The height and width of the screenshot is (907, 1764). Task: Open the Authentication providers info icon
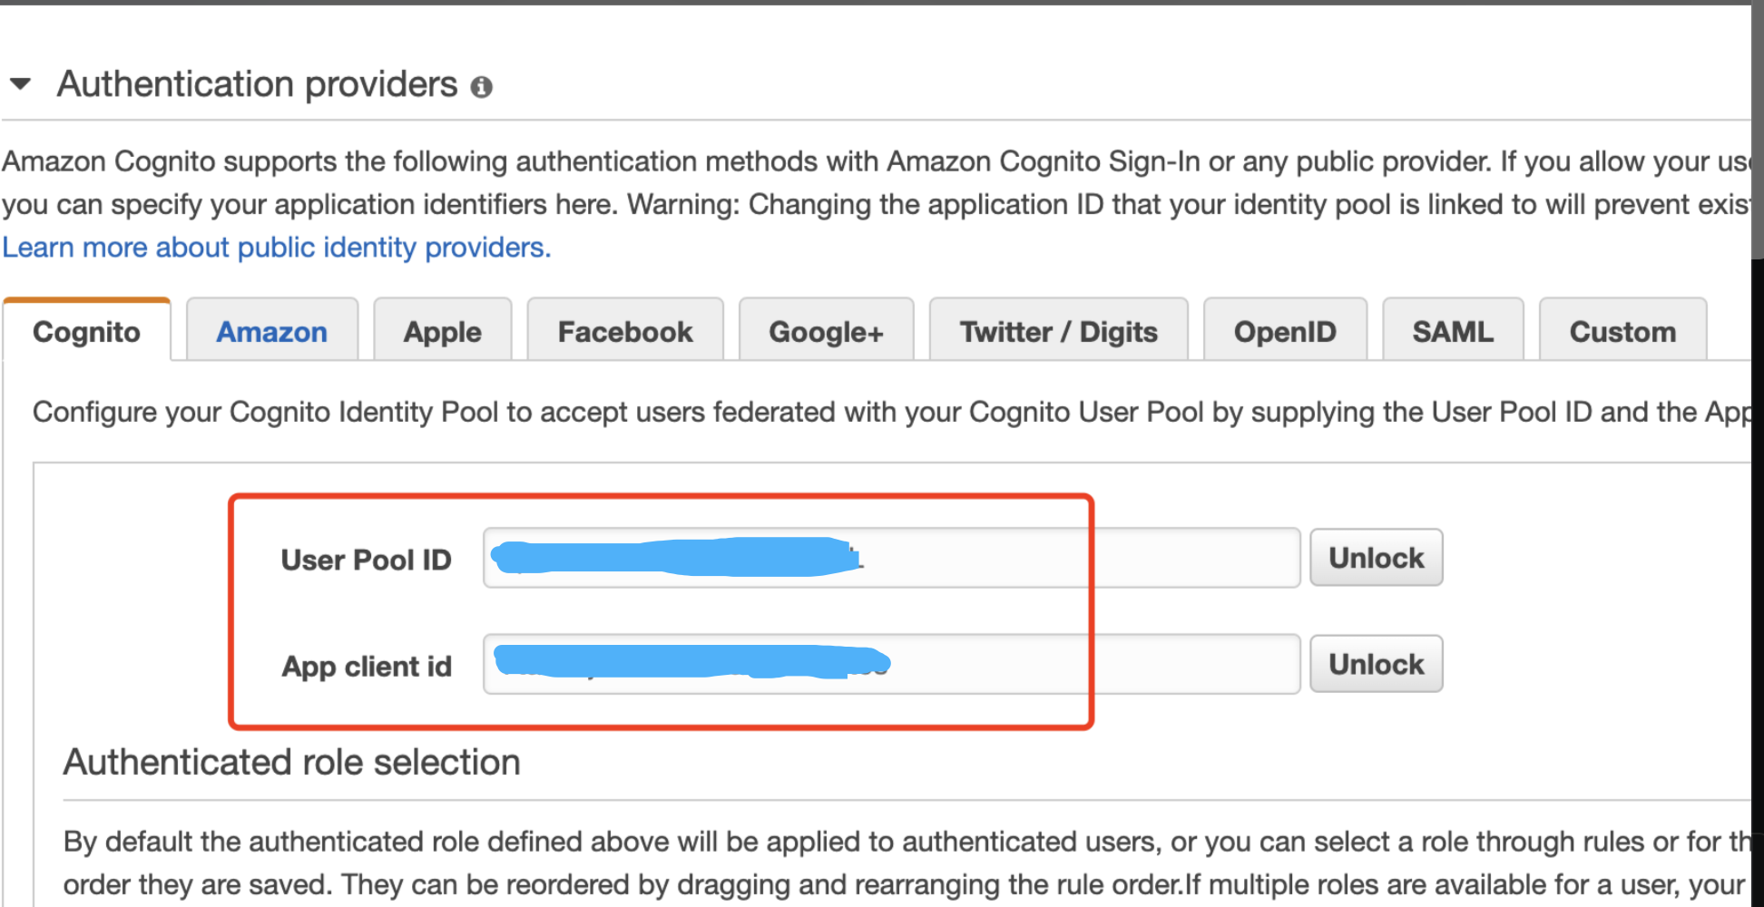pos(481,87)
